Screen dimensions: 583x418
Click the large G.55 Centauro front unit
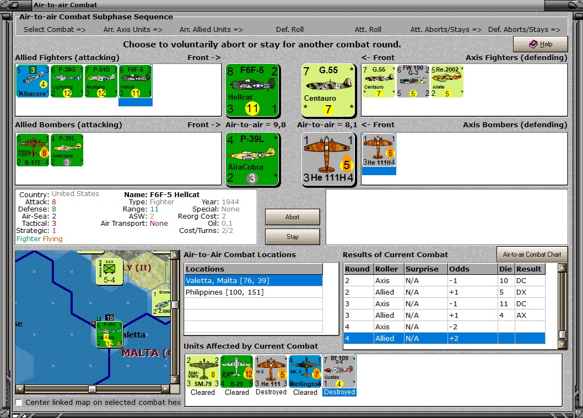click(x=328, y=90)
